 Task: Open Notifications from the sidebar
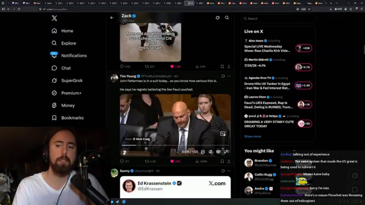pyautogui.click(x=69, y=56)
